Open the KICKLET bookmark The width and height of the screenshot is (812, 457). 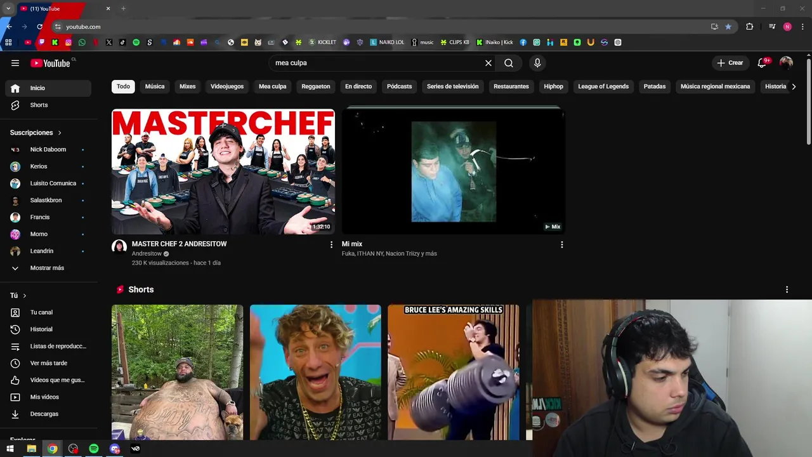[x=322, y=43]
